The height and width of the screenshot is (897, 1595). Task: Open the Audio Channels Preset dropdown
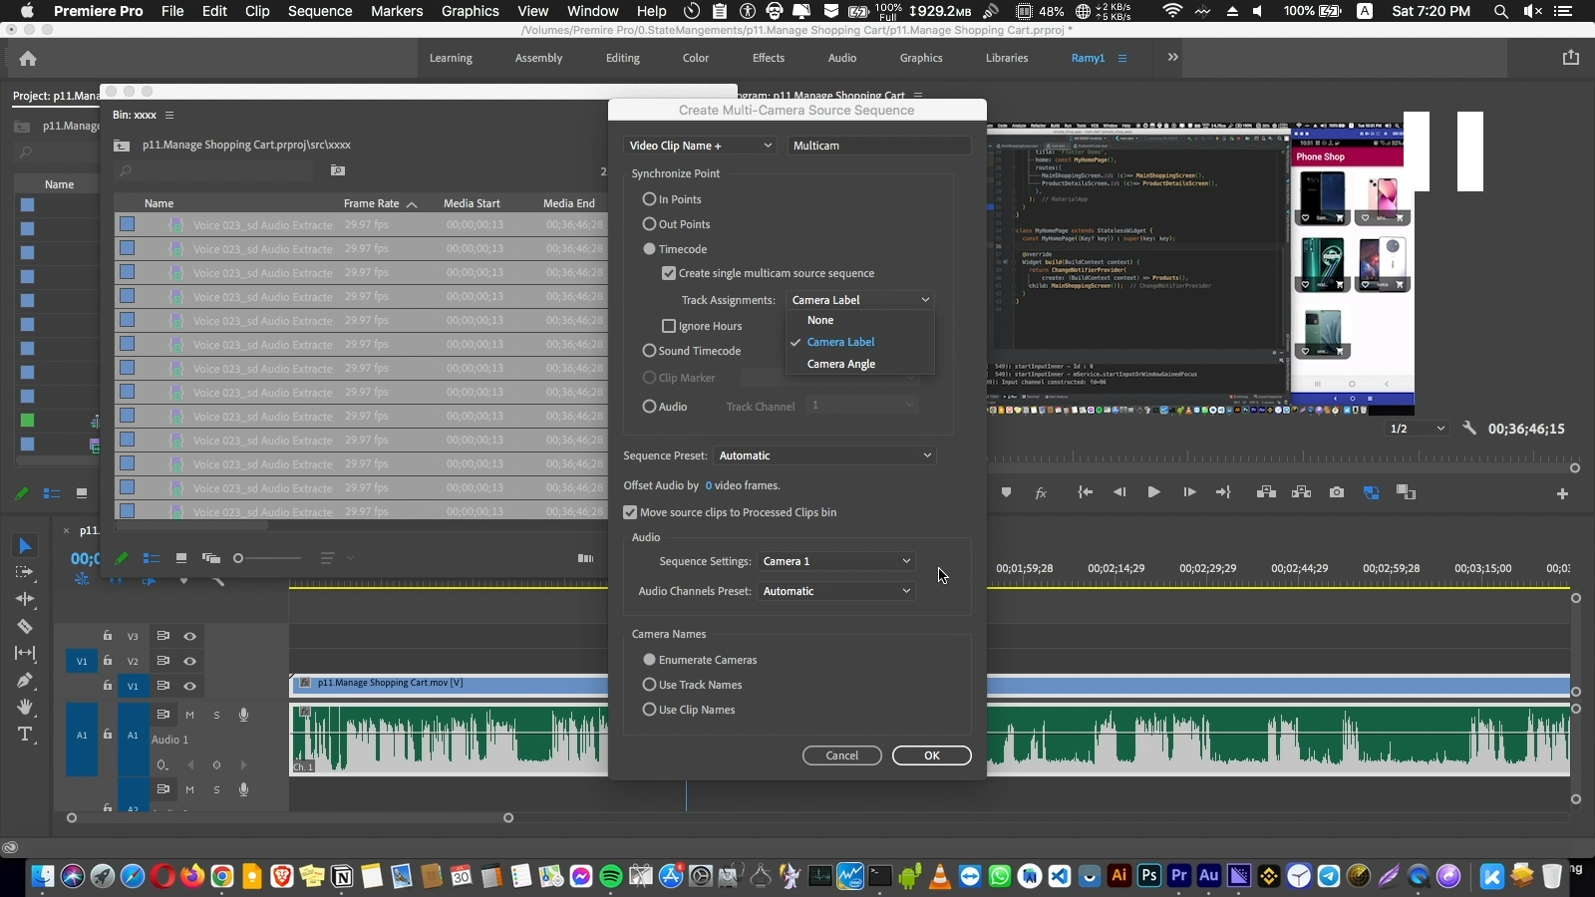[836, 591]
